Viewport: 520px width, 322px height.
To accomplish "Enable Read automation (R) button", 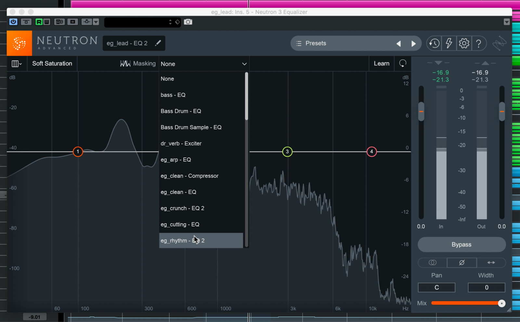I will point(39,22).
